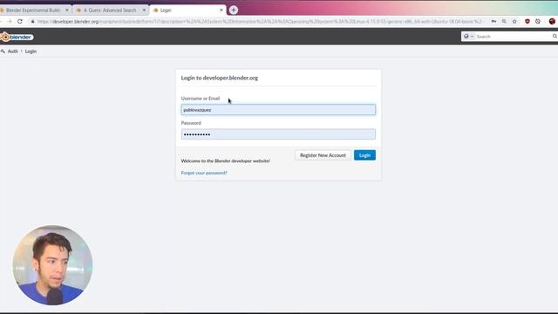Close the Query: Advanced Search tab
Image resolution: width=558 pixels, height=314 pixels.
[144, 10]
